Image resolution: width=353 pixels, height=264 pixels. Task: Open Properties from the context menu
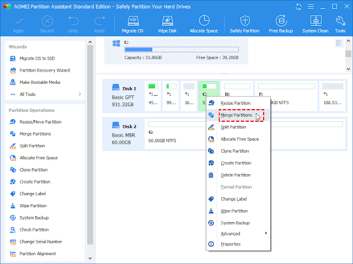coord(238,244)
